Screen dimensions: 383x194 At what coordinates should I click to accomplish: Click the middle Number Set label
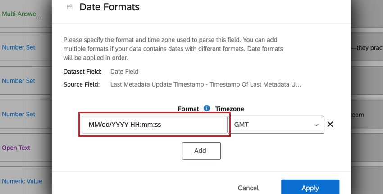[18, 81]
